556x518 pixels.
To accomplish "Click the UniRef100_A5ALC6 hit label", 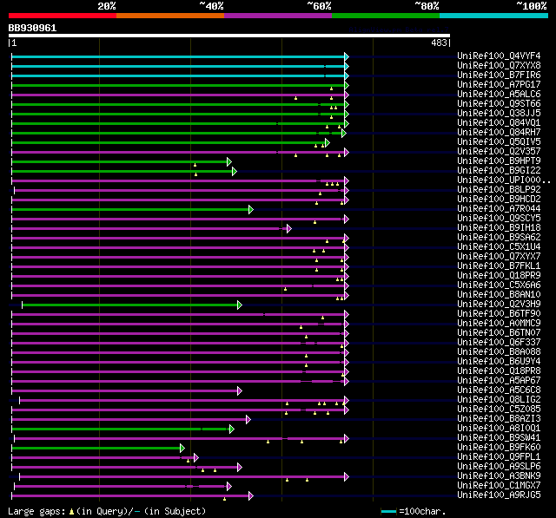I will coord(499,95).
